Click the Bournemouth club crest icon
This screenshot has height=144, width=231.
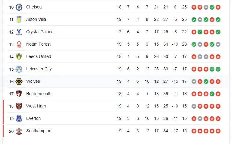coord(19,94)
